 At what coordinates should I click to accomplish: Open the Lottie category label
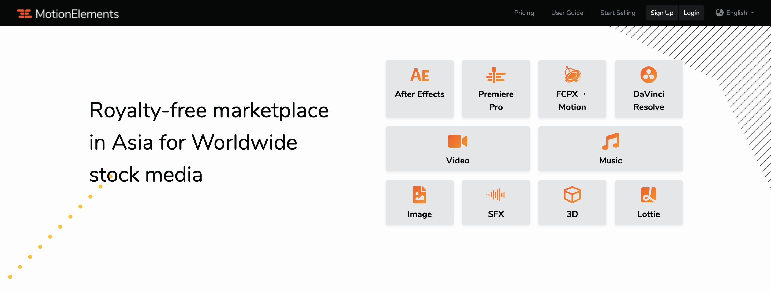(648, 214)
